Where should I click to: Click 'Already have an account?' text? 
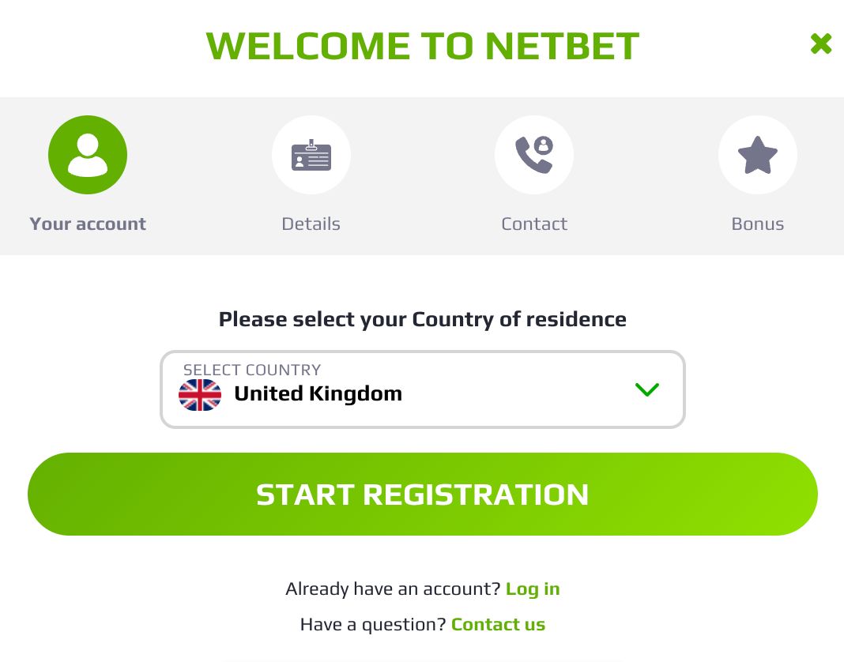pos(394,589)
